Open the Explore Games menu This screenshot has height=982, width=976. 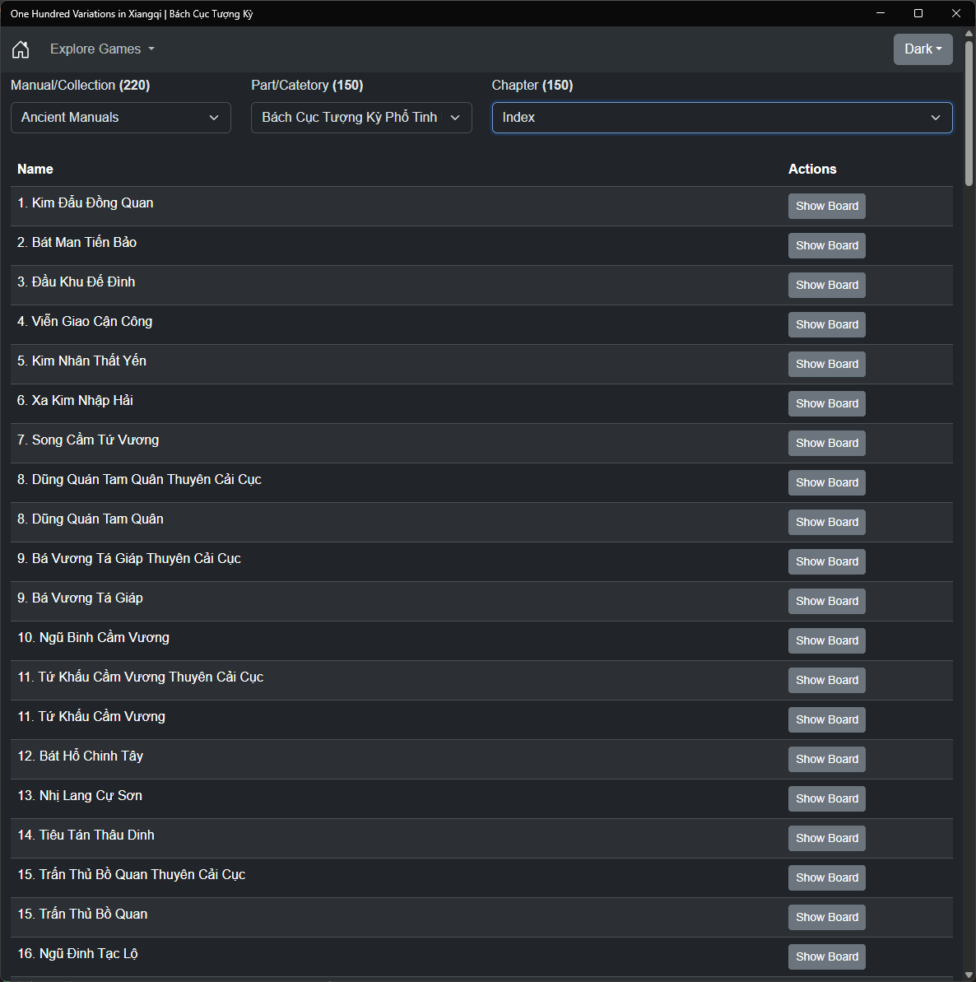102,49
